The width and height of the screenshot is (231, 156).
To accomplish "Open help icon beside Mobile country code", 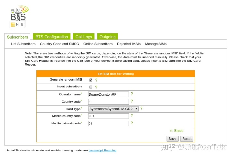I will pos(132,115).
